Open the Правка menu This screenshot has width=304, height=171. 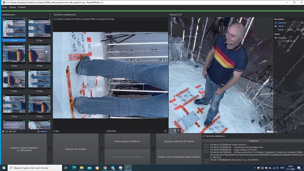coord(12,7)
